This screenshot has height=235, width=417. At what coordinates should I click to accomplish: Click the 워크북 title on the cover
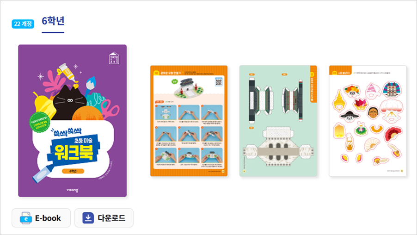74,152
